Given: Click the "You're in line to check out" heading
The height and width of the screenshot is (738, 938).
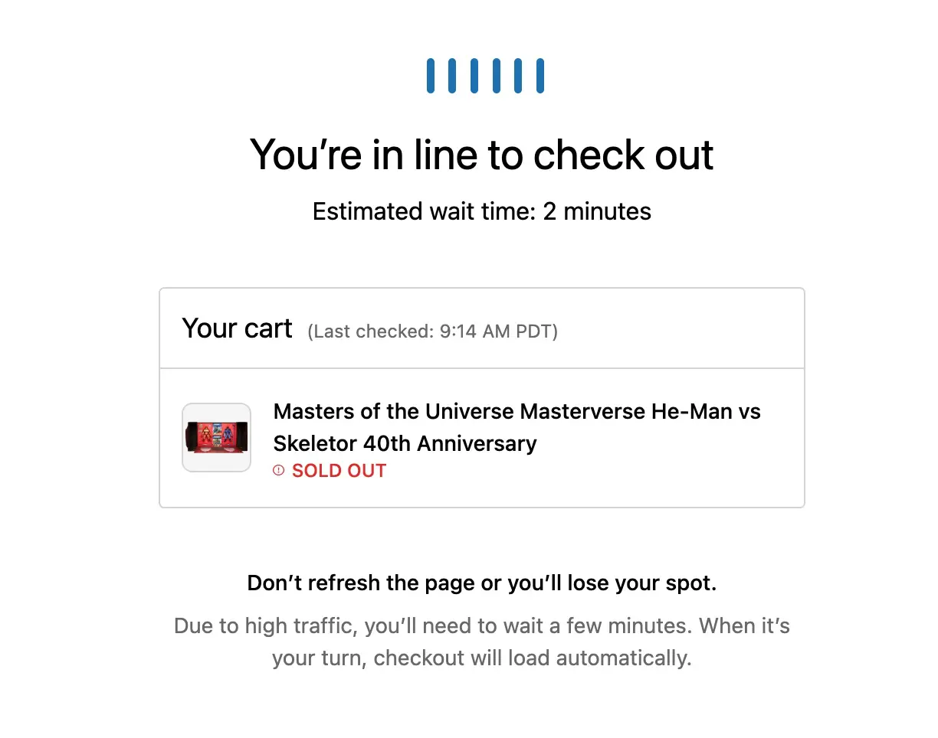Looking at the screenshot, I should (481, 155).
